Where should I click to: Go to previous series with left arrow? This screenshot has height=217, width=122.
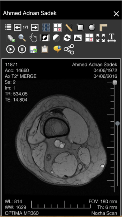pyautogui.click(x=17, y=27)
